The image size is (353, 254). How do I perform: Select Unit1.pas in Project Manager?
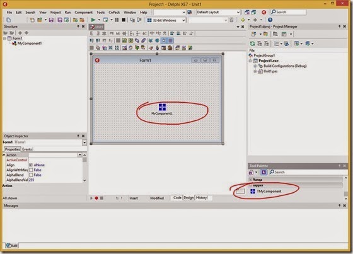coord(270,71)
